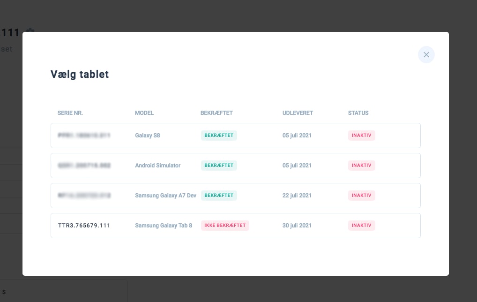Click INAKTIV status on Galaxy S8 row
The height and width of the screenshot is (302, 477).
pyautogui.click(x=361, y=136)
